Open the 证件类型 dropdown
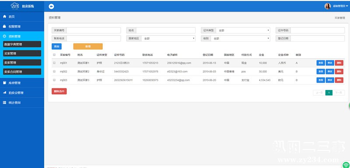Image resolution: width=350 pixels, height=168 pixels. pos(243,30)
